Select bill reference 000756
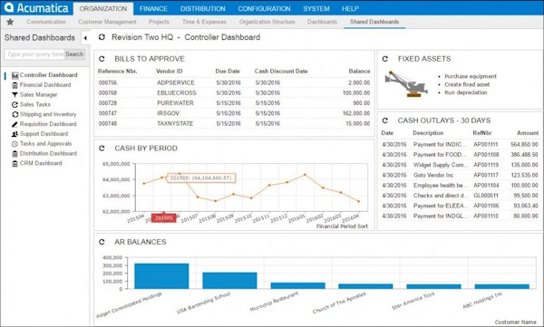The image size is (544, 327). 108,82
